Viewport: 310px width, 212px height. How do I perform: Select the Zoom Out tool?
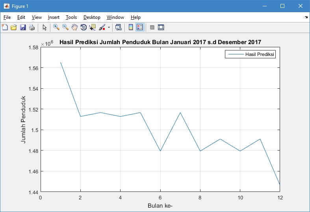tap(65, 27)
